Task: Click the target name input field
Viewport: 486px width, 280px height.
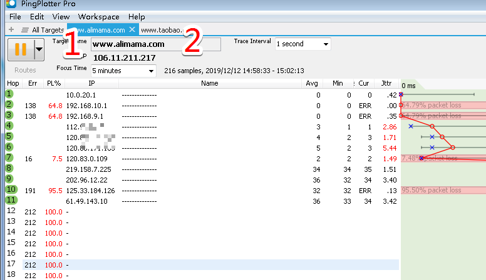Action: 155,44
